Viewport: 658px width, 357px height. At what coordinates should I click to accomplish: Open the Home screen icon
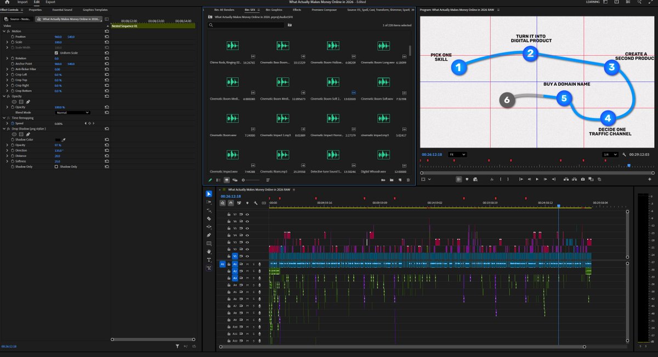[7, 2]
